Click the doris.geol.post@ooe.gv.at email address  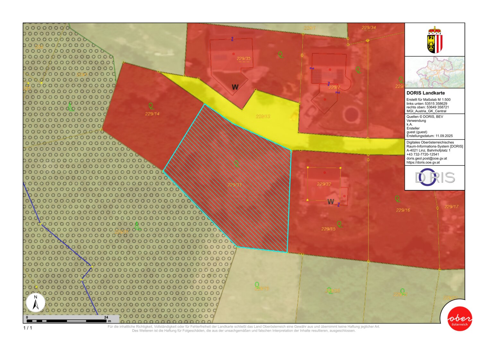(426, 158)
